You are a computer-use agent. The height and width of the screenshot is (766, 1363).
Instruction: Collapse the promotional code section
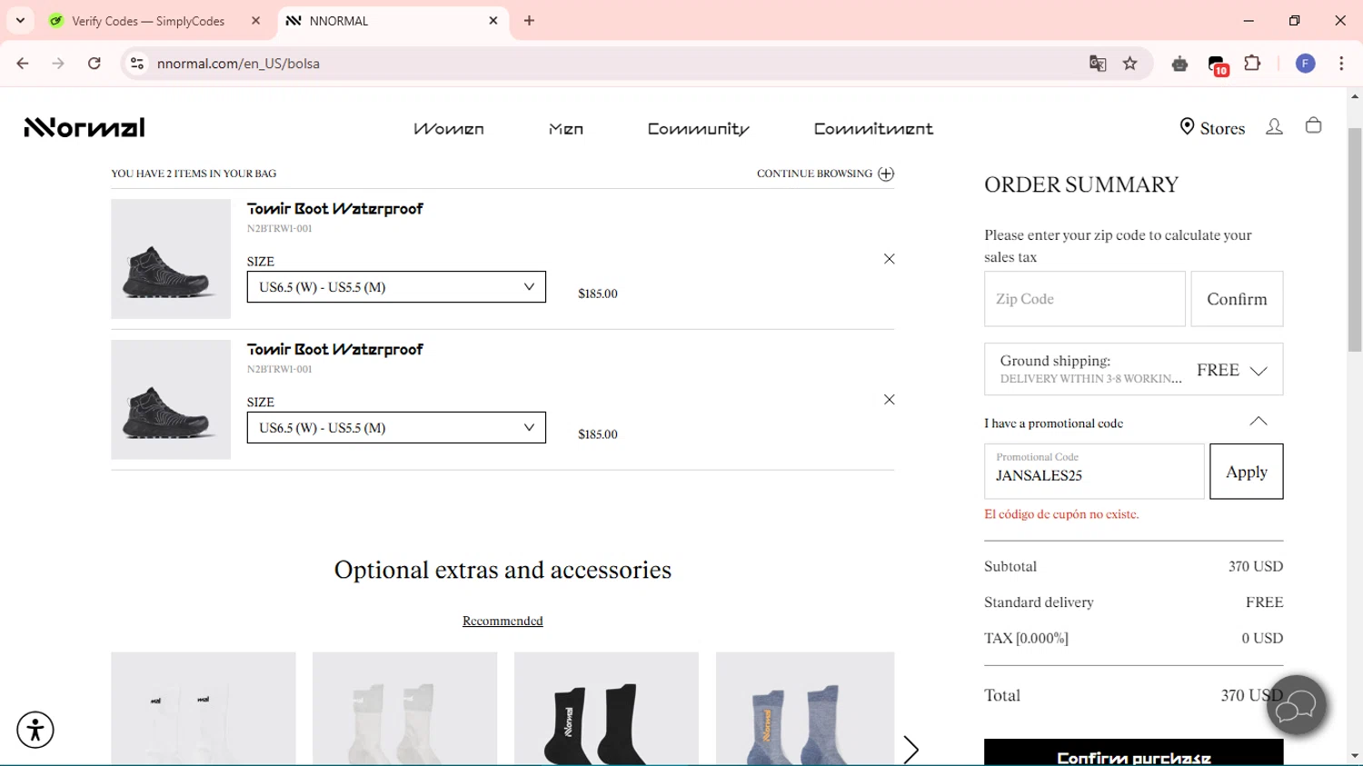click(1259, 422)
